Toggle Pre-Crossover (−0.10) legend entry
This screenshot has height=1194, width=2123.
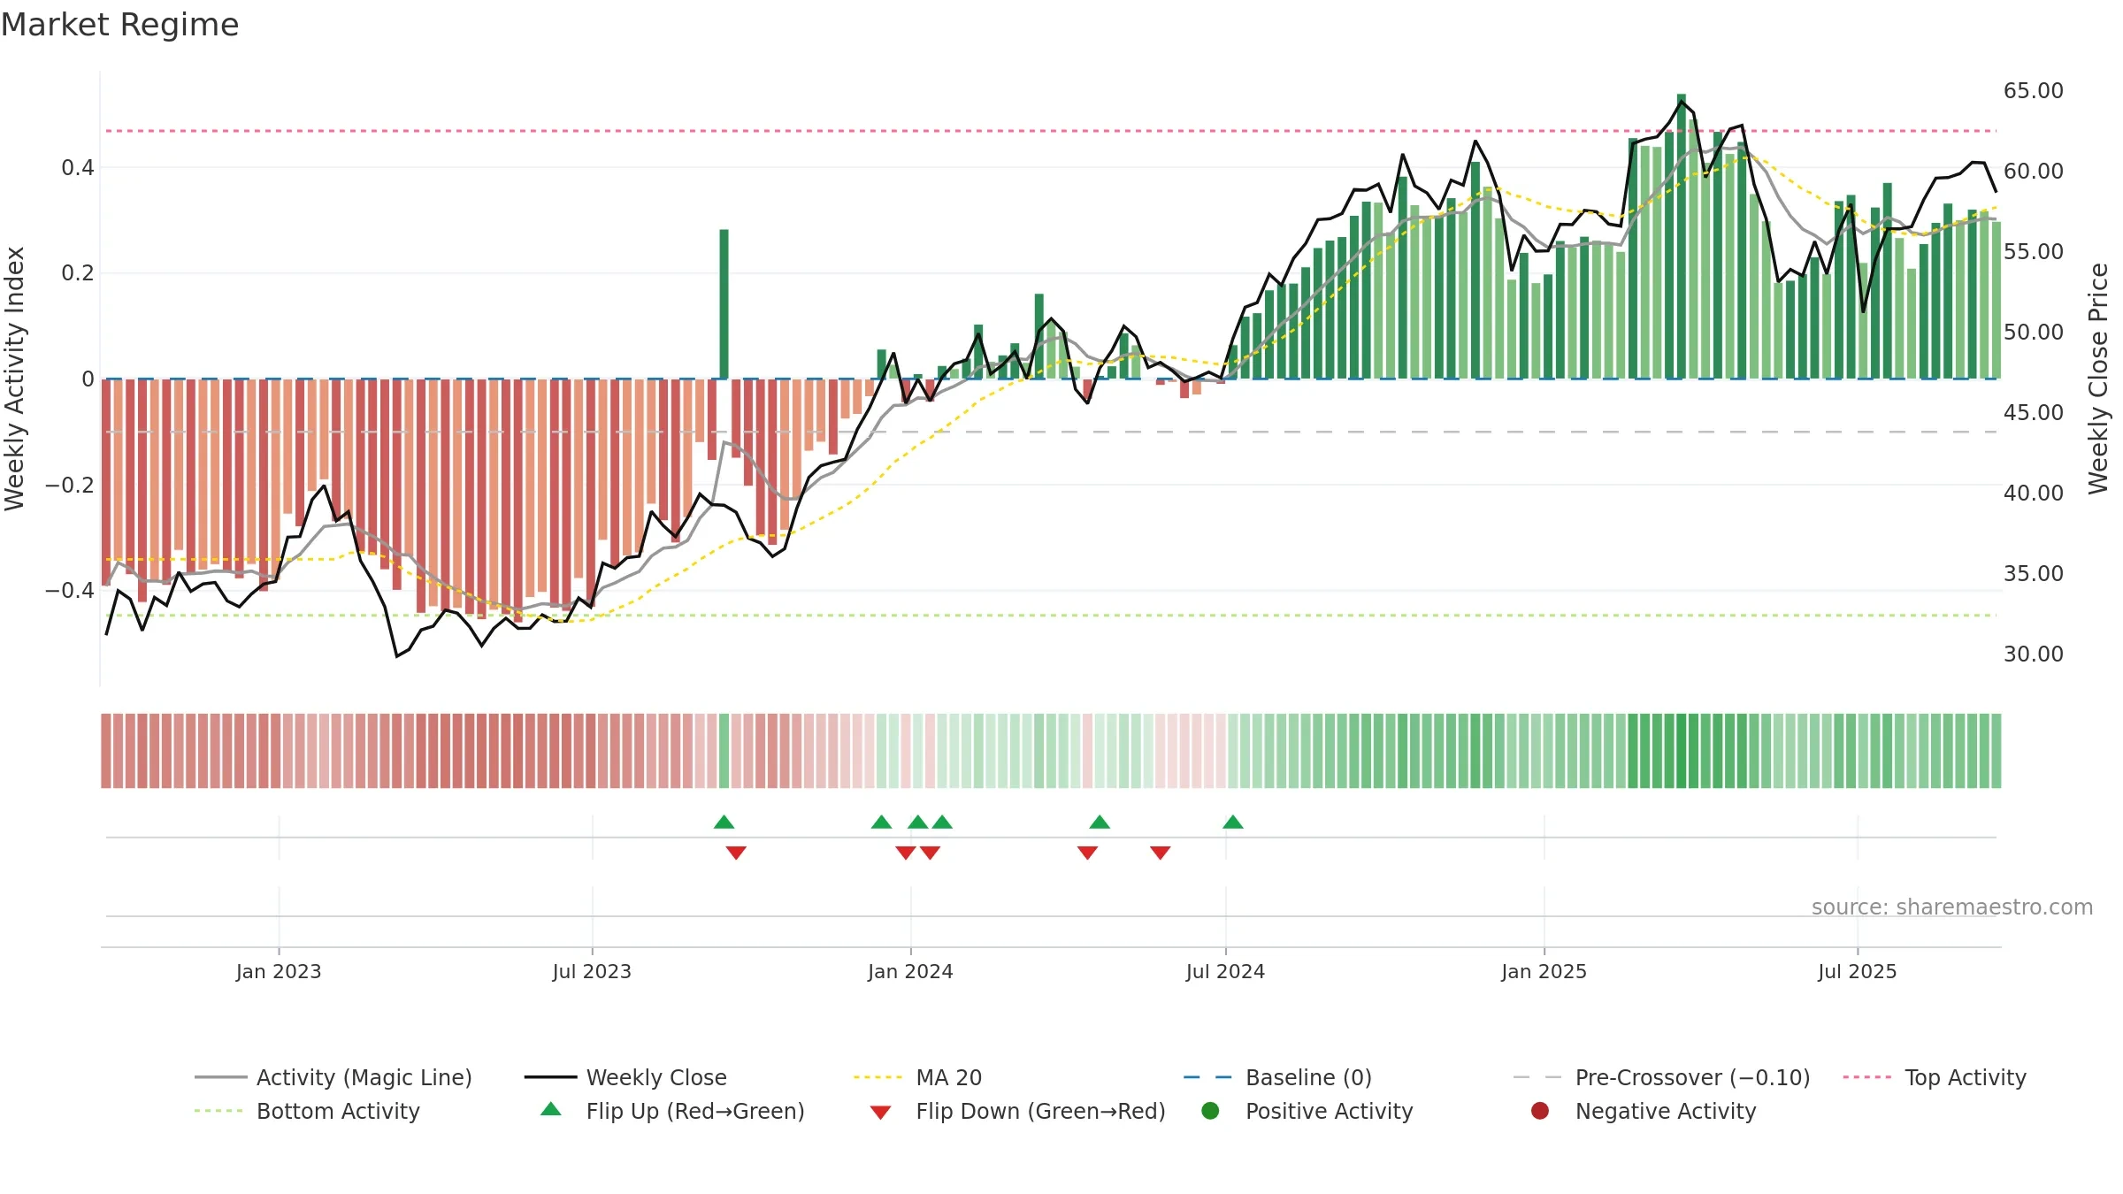[1661, 1077]
